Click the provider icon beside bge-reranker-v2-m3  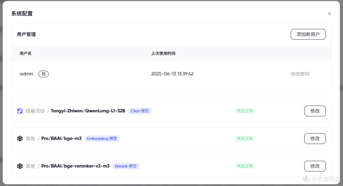pos(20,166)
